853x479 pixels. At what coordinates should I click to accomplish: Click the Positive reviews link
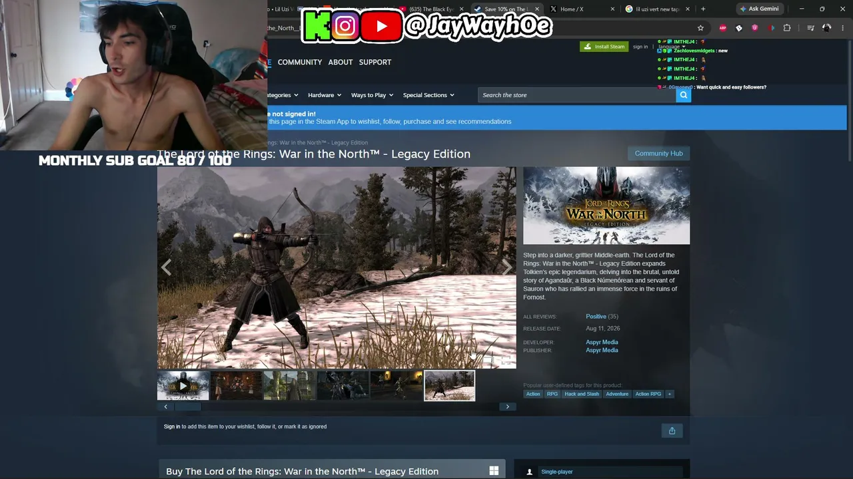[x=596, y=317]
